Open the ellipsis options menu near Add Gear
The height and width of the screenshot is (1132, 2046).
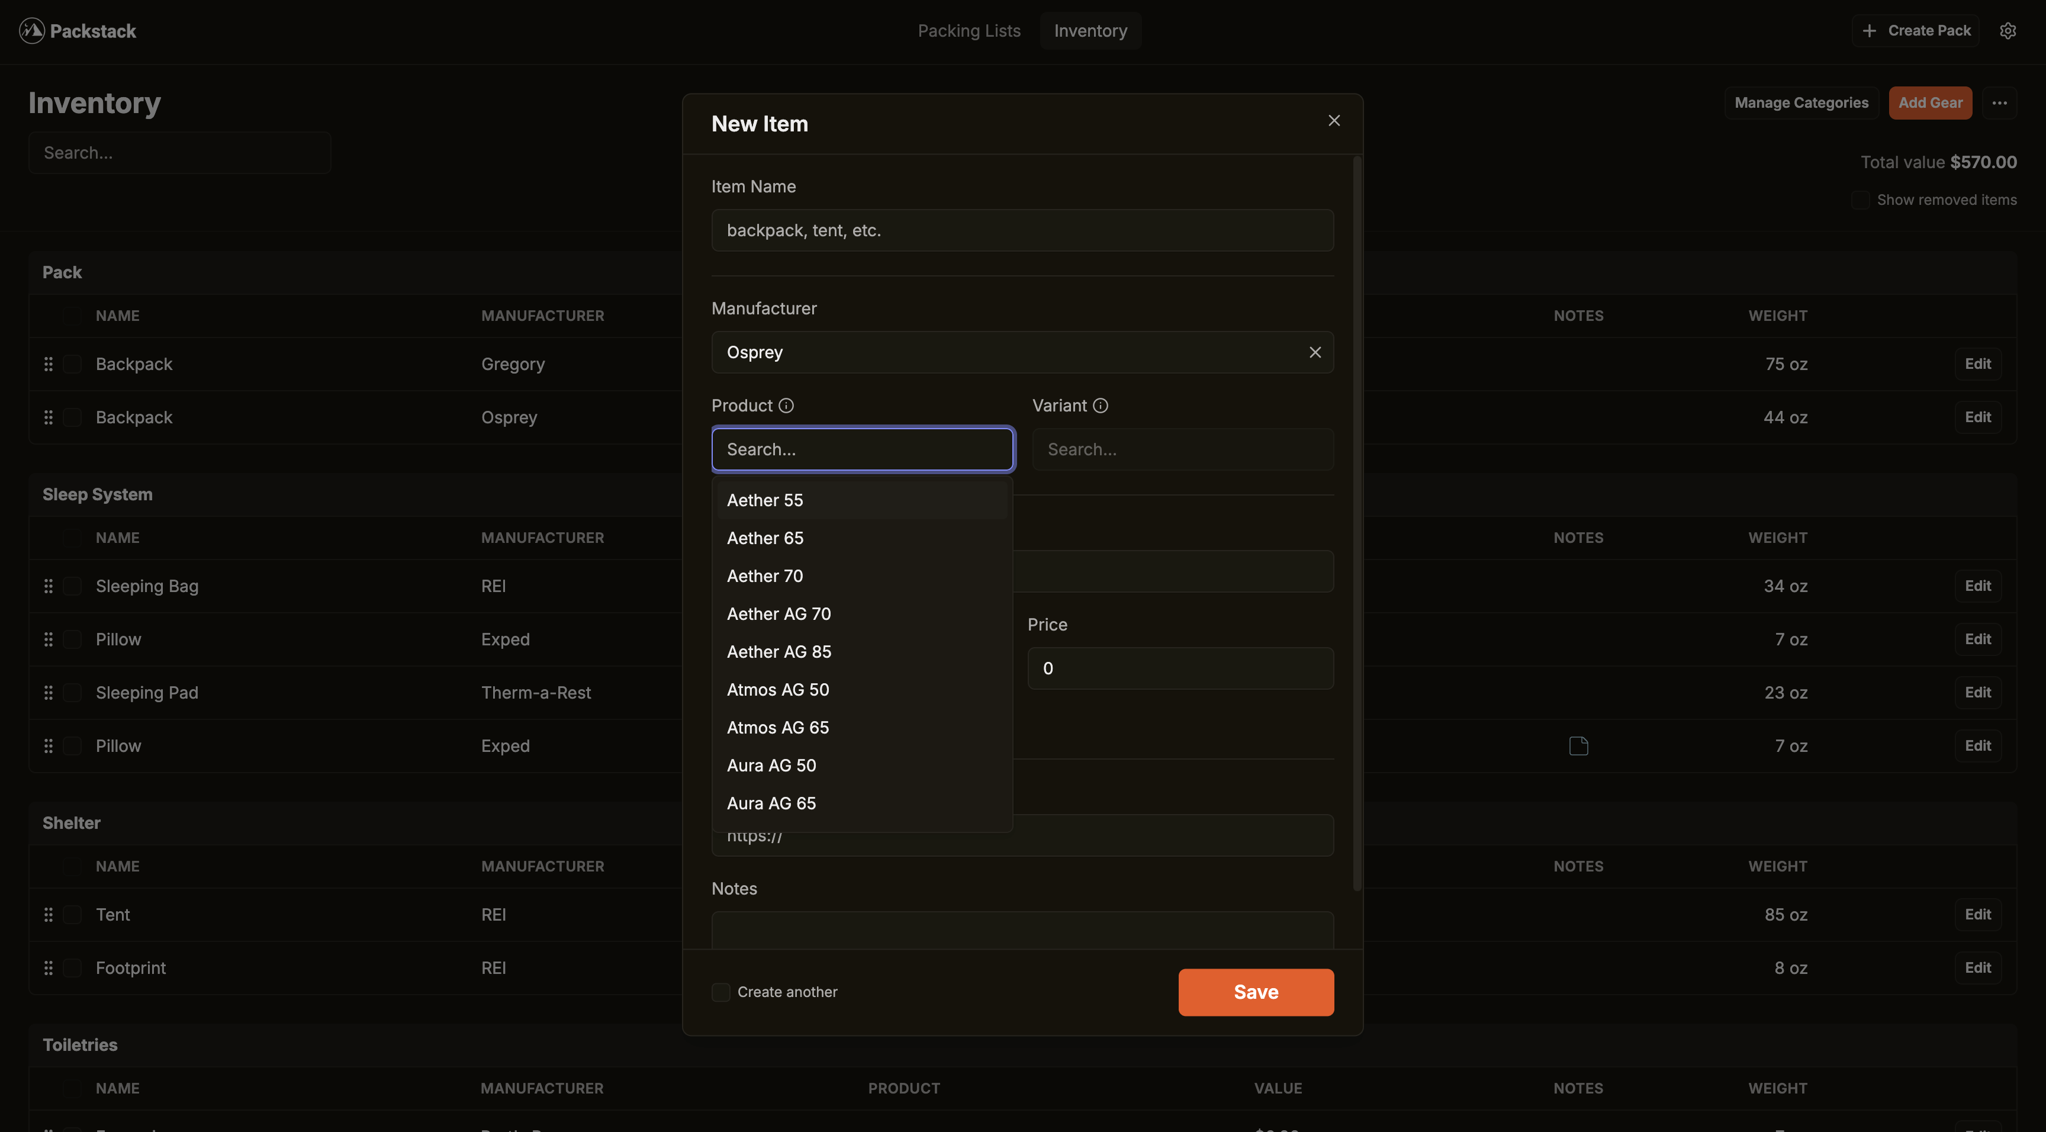[2001, 102]
